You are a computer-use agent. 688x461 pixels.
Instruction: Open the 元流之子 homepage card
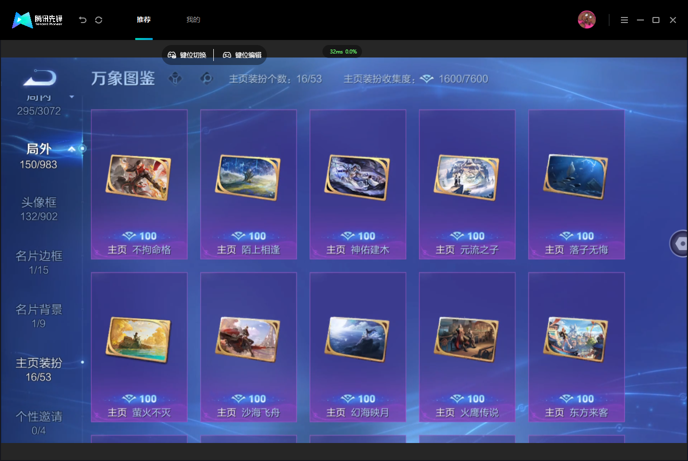click(467, 184)
